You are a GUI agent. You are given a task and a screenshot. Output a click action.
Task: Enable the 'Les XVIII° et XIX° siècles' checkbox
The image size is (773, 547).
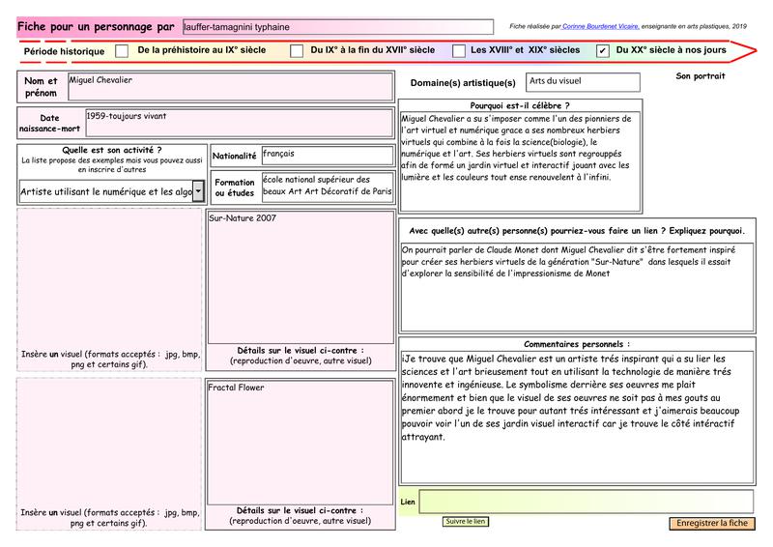click(x=459, y=50)
